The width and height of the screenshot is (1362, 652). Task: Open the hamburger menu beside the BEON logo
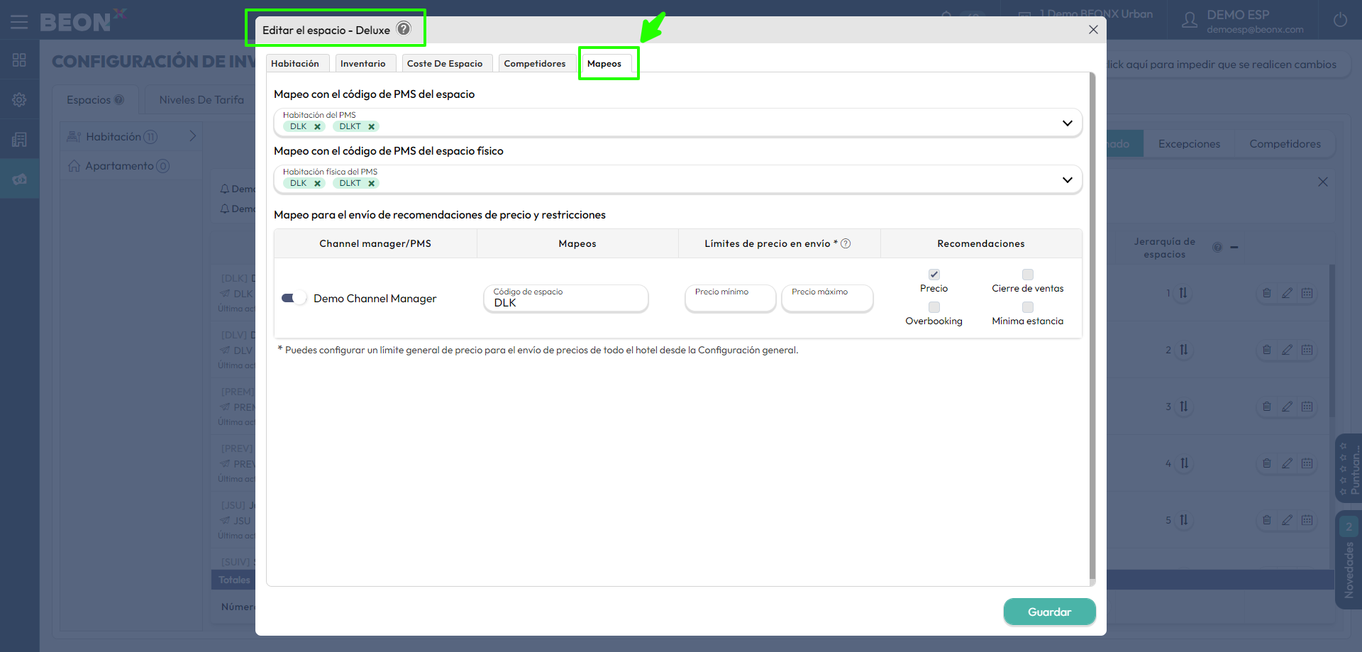(x=19, y=22)
